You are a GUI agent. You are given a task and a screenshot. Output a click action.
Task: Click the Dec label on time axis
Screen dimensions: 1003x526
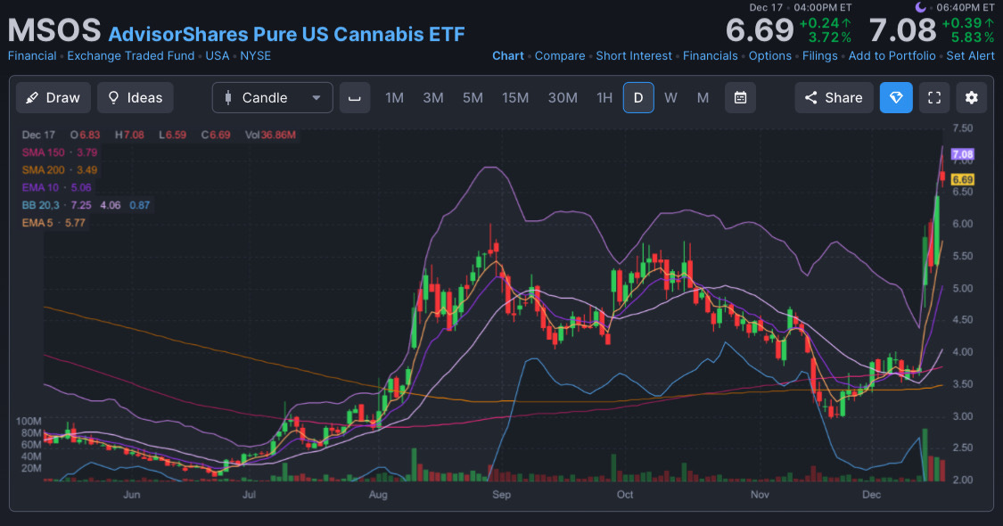click(871, 495)
